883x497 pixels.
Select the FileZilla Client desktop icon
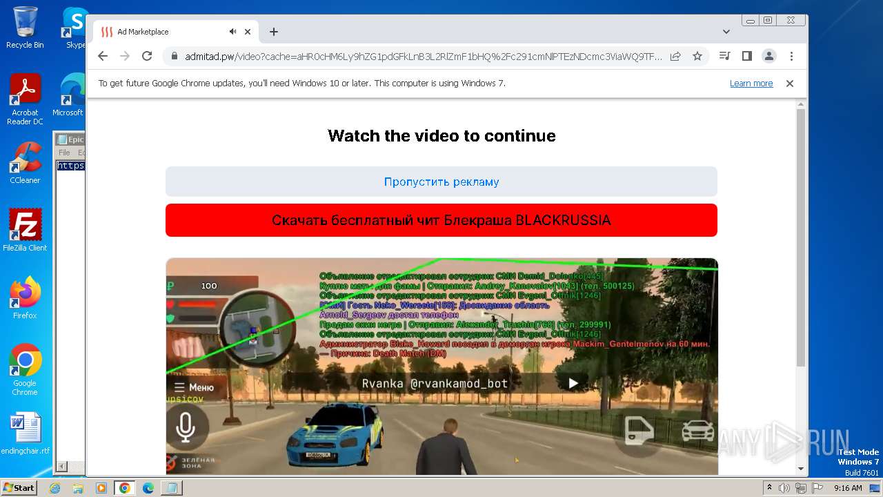pos(25,230)
